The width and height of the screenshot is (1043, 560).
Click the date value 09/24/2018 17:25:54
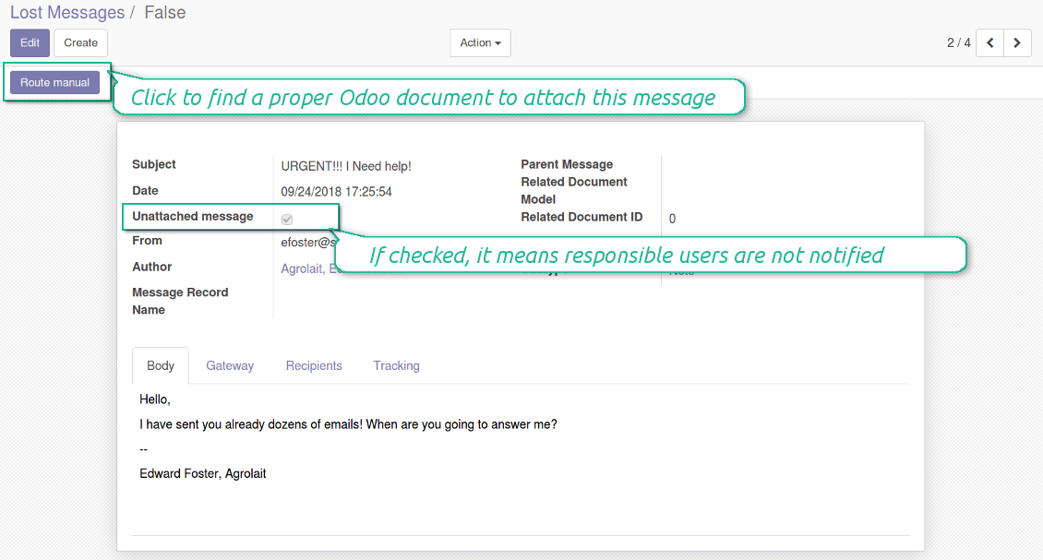(x=337, y=192)
